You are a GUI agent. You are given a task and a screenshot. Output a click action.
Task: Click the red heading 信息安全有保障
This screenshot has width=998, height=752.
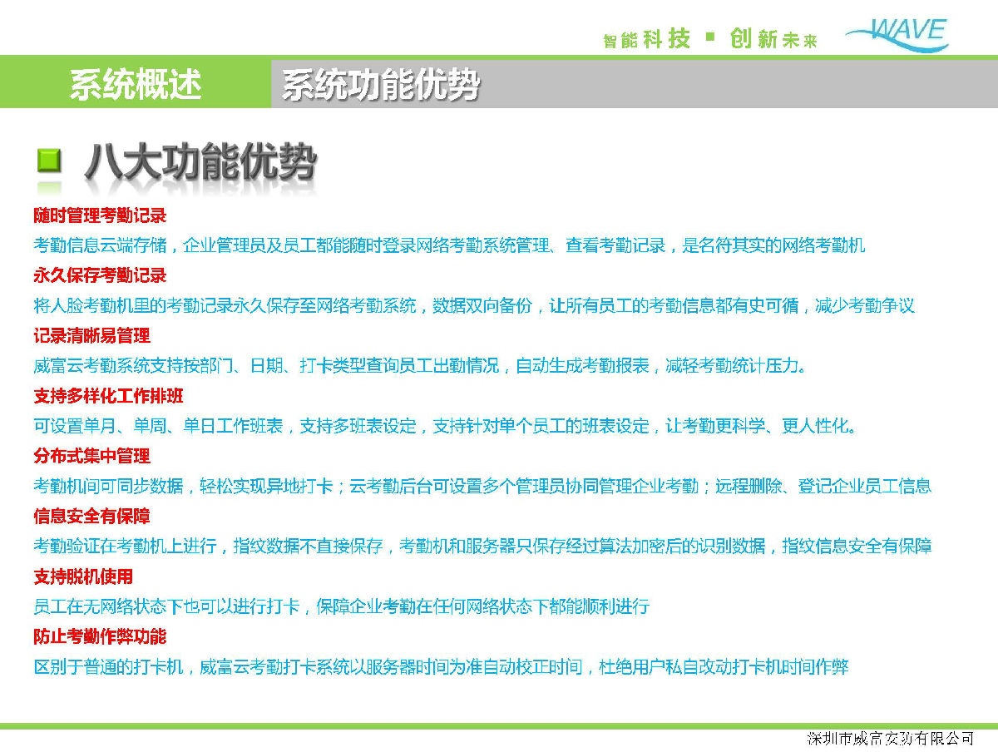point(91,517)
